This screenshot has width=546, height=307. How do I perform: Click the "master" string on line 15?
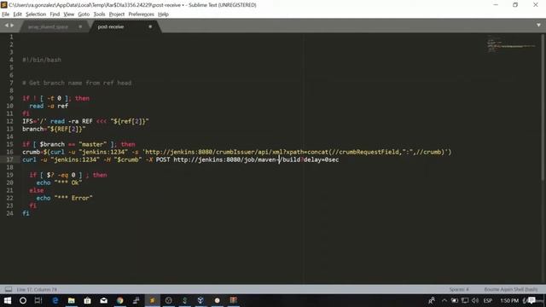pos(93,144)
